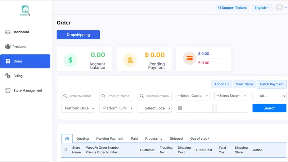Viewport: 288px width, 162px height.
Task: Click the Tracking No column header
Action: pyautogui.click(x=166, y=150)
